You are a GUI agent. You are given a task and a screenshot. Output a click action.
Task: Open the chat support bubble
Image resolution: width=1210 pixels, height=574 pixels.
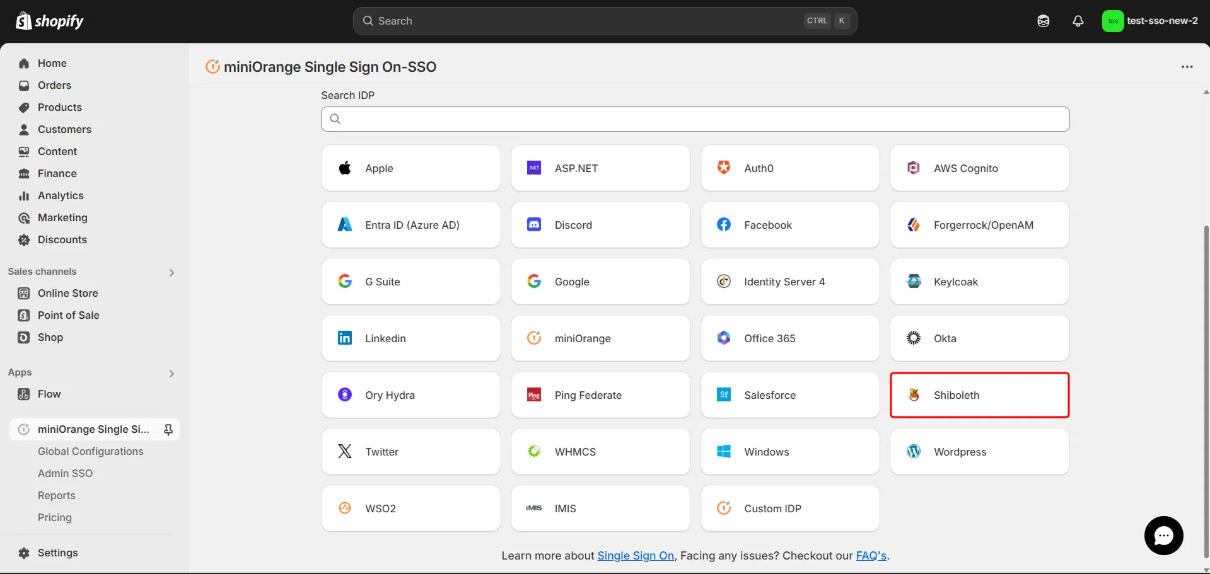click(1163, 536)
